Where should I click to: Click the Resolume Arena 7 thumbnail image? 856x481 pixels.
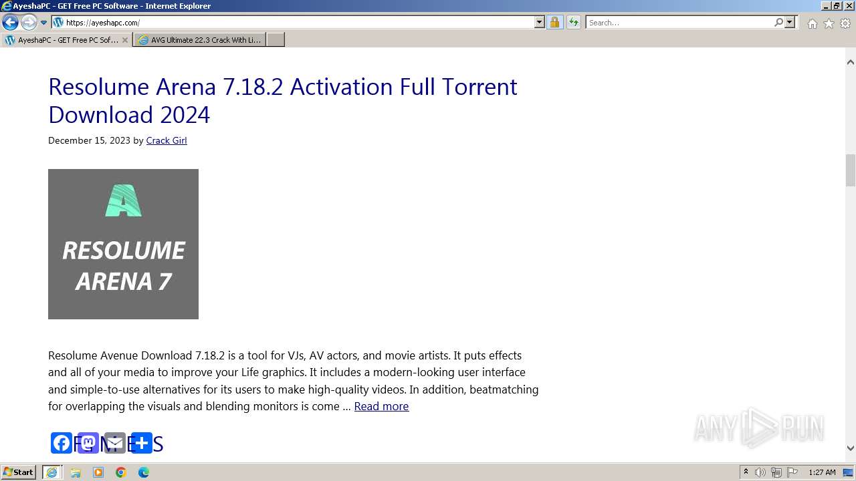(123, 244)
